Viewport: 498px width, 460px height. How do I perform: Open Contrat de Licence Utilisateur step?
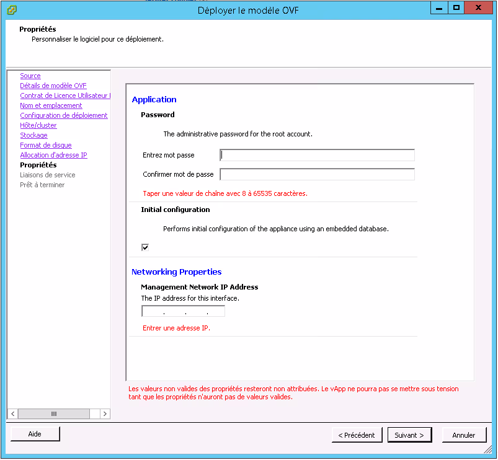[x=64, y=95]
